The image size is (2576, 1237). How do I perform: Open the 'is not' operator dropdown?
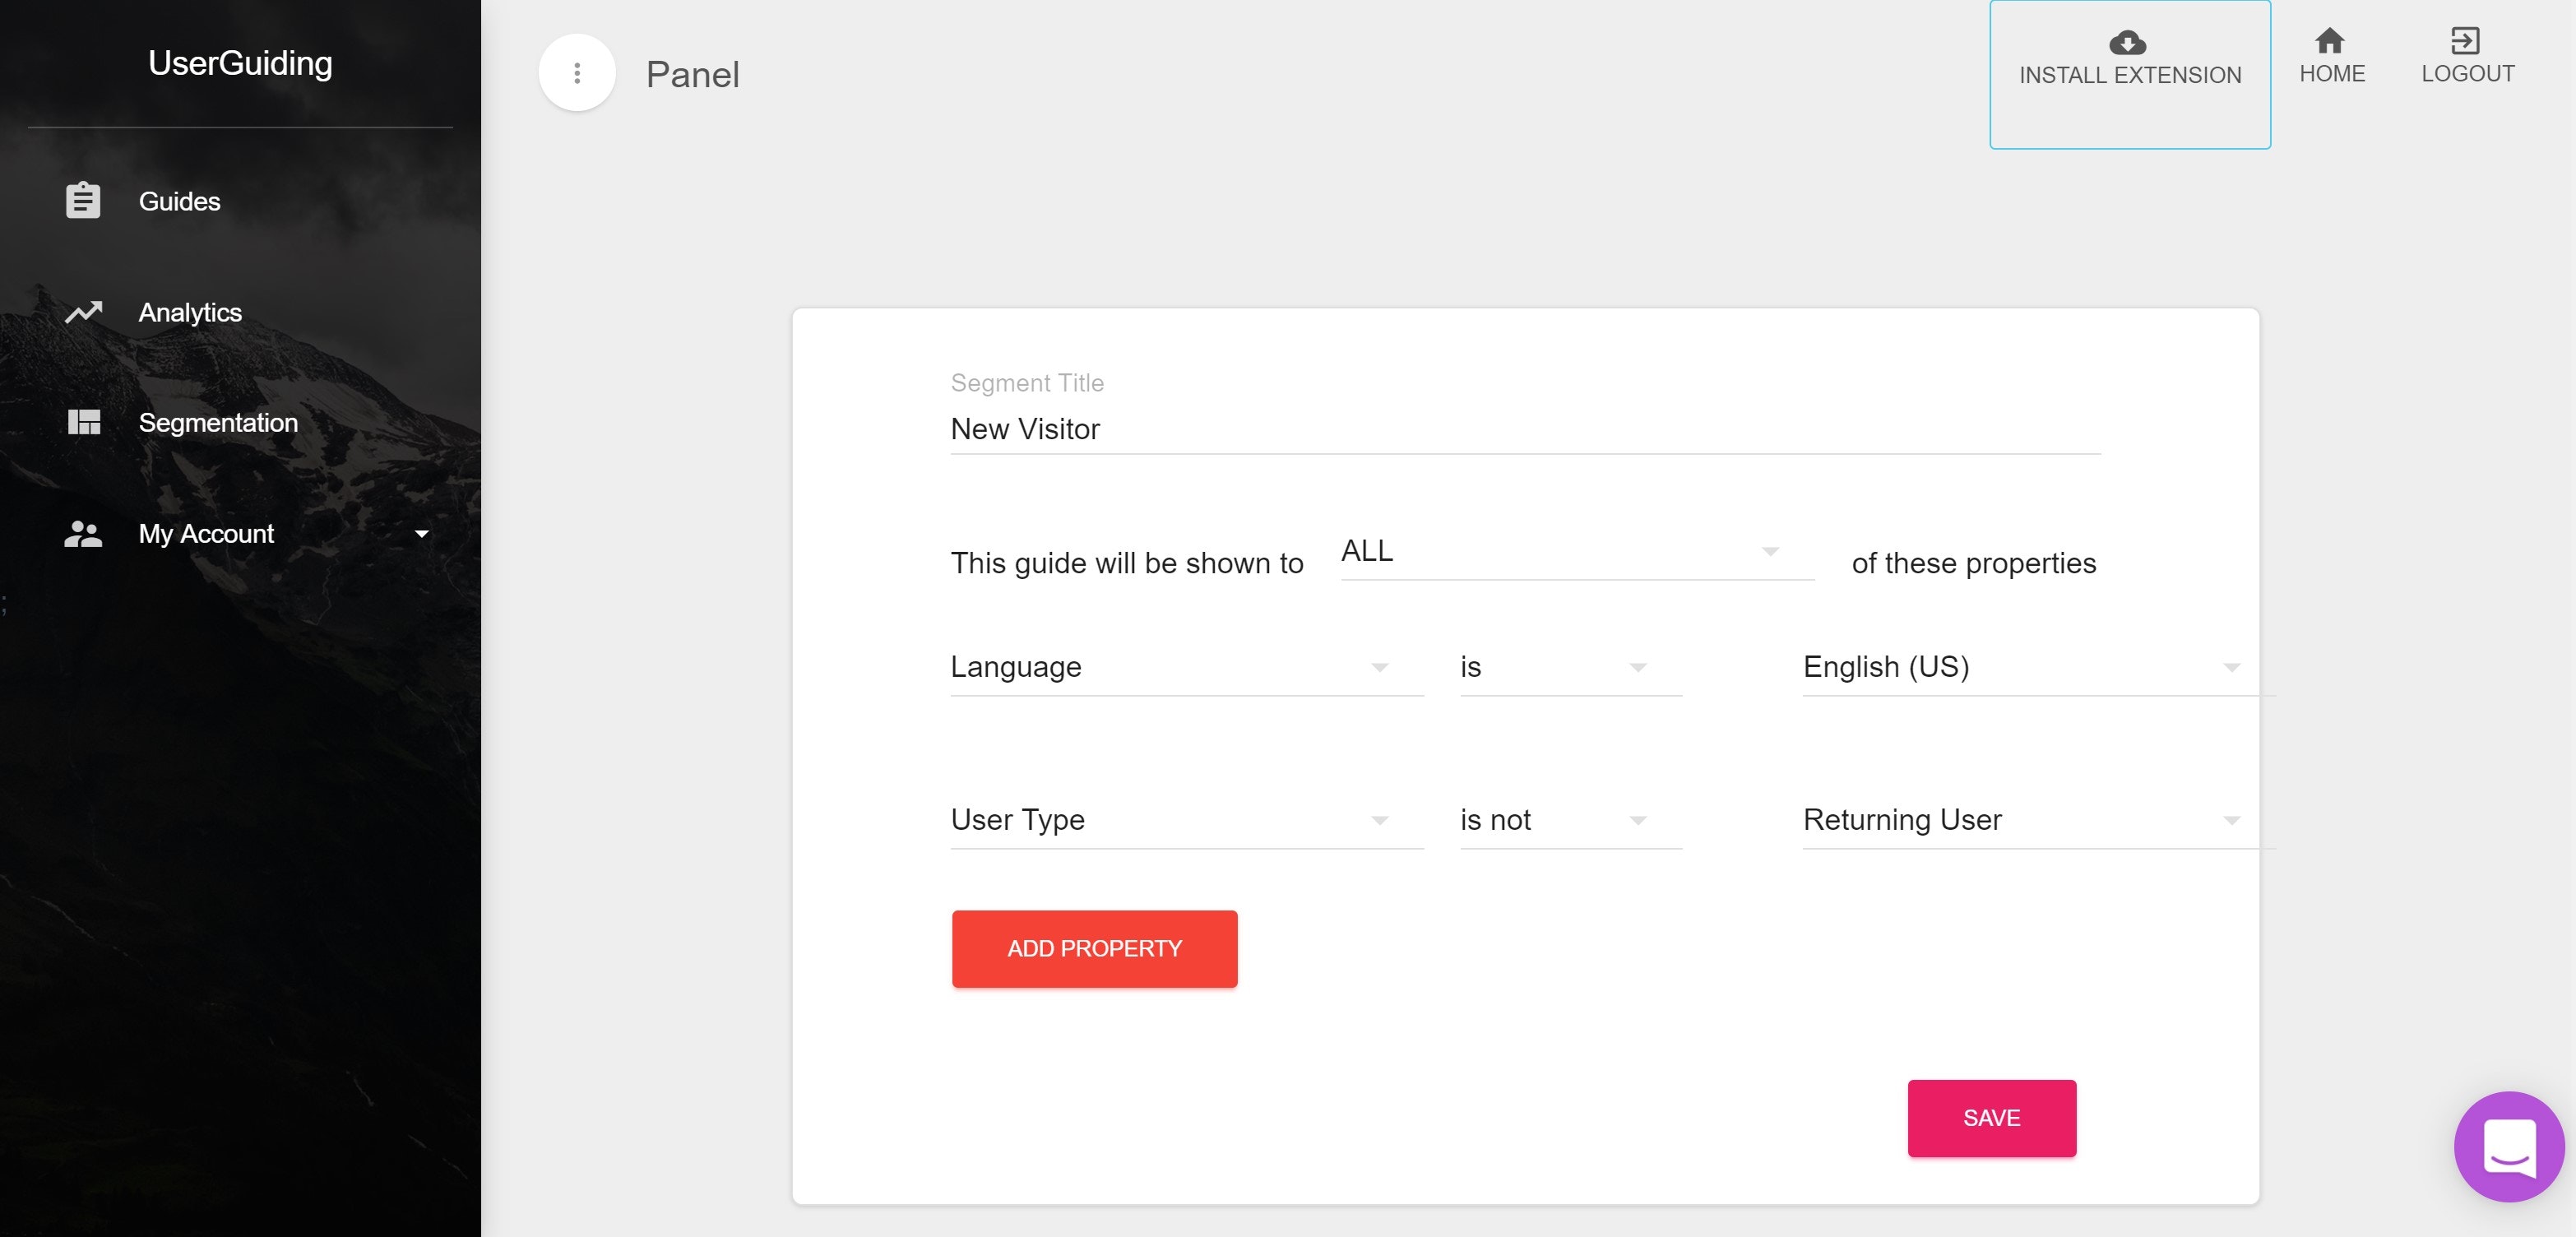click(1569, 820)
